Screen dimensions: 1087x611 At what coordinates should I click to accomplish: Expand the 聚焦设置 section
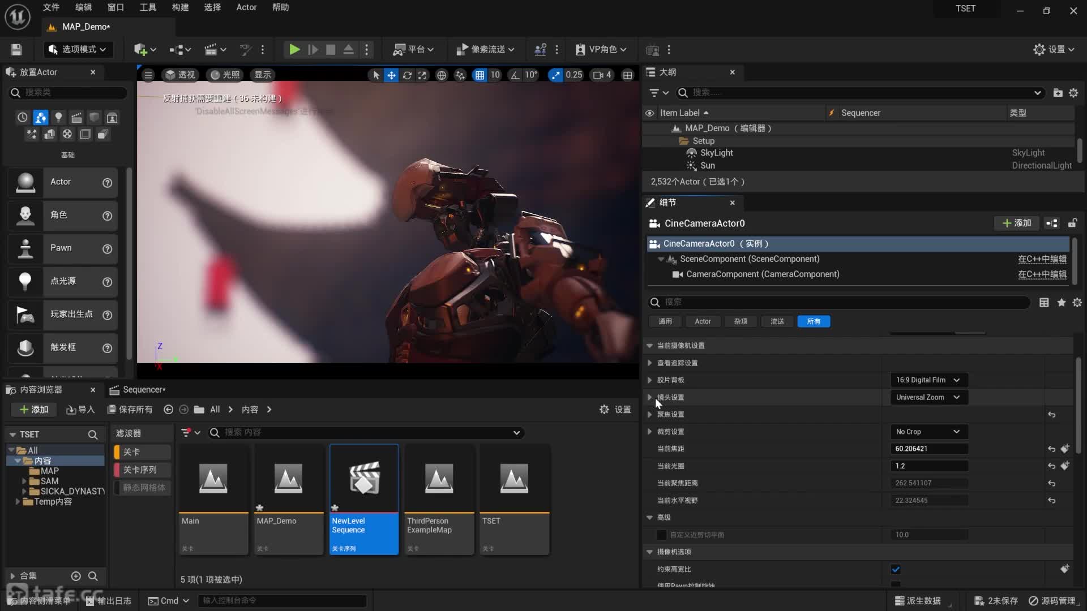[x=649, y=415]
